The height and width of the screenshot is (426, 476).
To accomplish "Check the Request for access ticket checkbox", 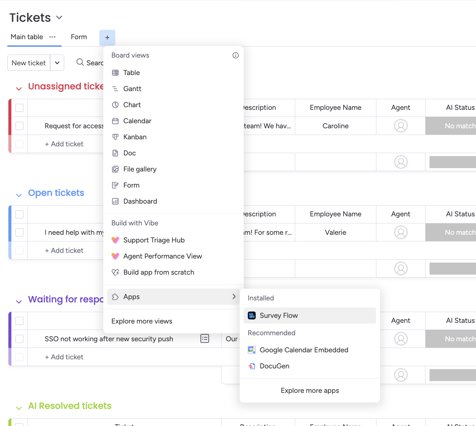I will click(x=19, y=126).
